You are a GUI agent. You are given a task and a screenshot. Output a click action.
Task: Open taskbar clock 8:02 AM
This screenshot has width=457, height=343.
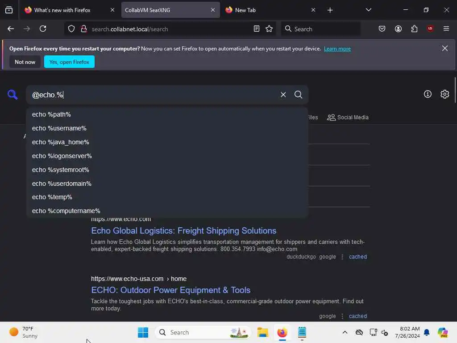click(407, 332)
